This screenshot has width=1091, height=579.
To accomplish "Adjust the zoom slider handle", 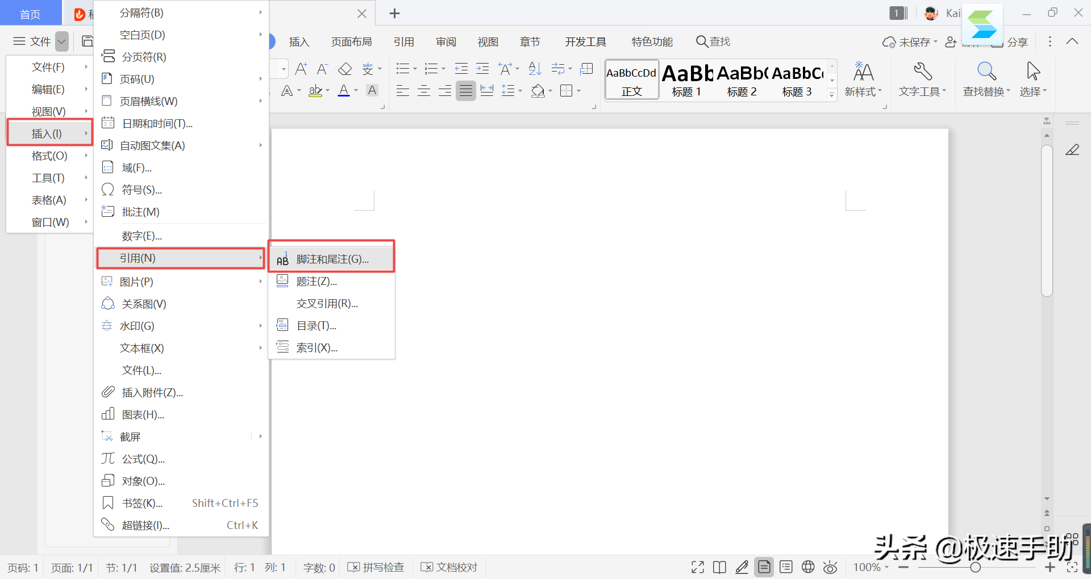I will click(976, 567).
